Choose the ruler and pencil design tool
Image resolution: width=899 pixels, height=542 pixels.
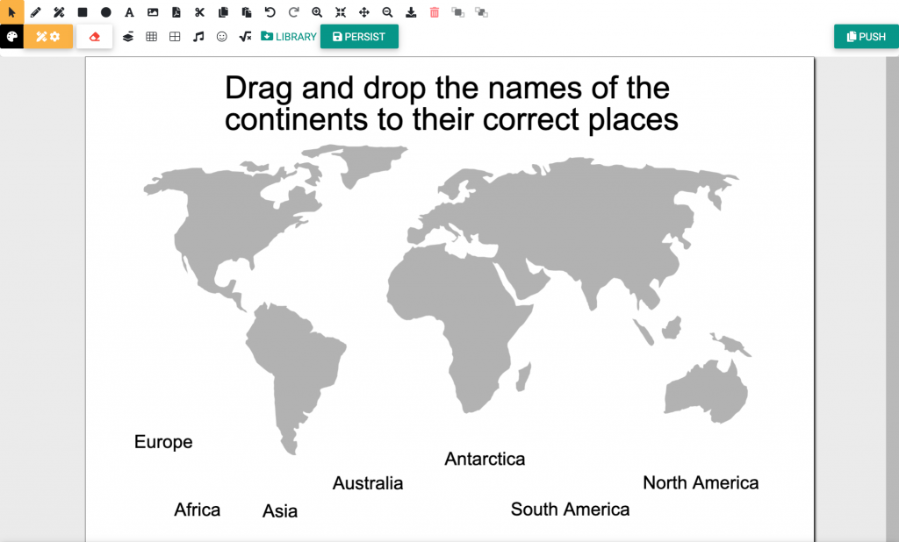point(59,12)
